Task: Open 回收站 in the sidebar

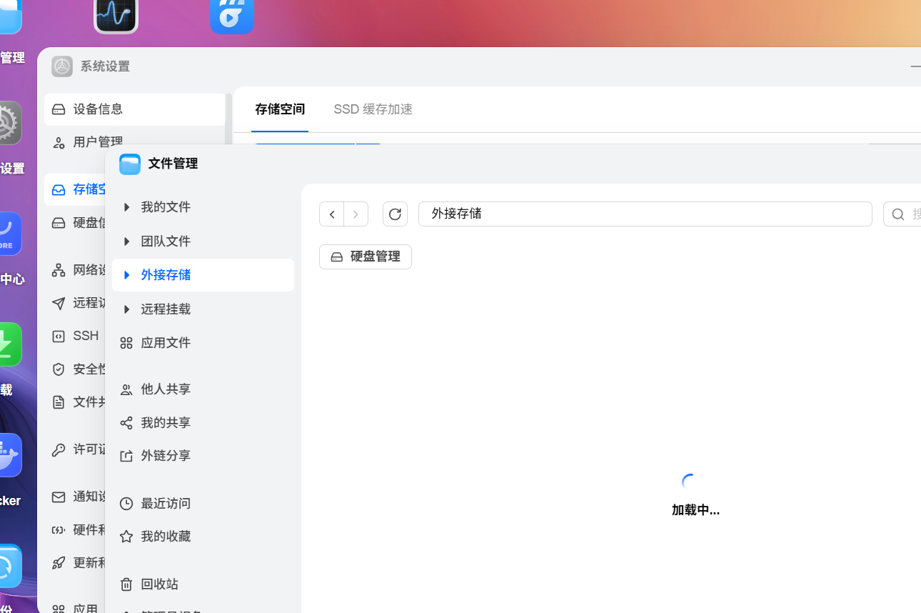Action: pyautogui.click(x=203, y=584)
